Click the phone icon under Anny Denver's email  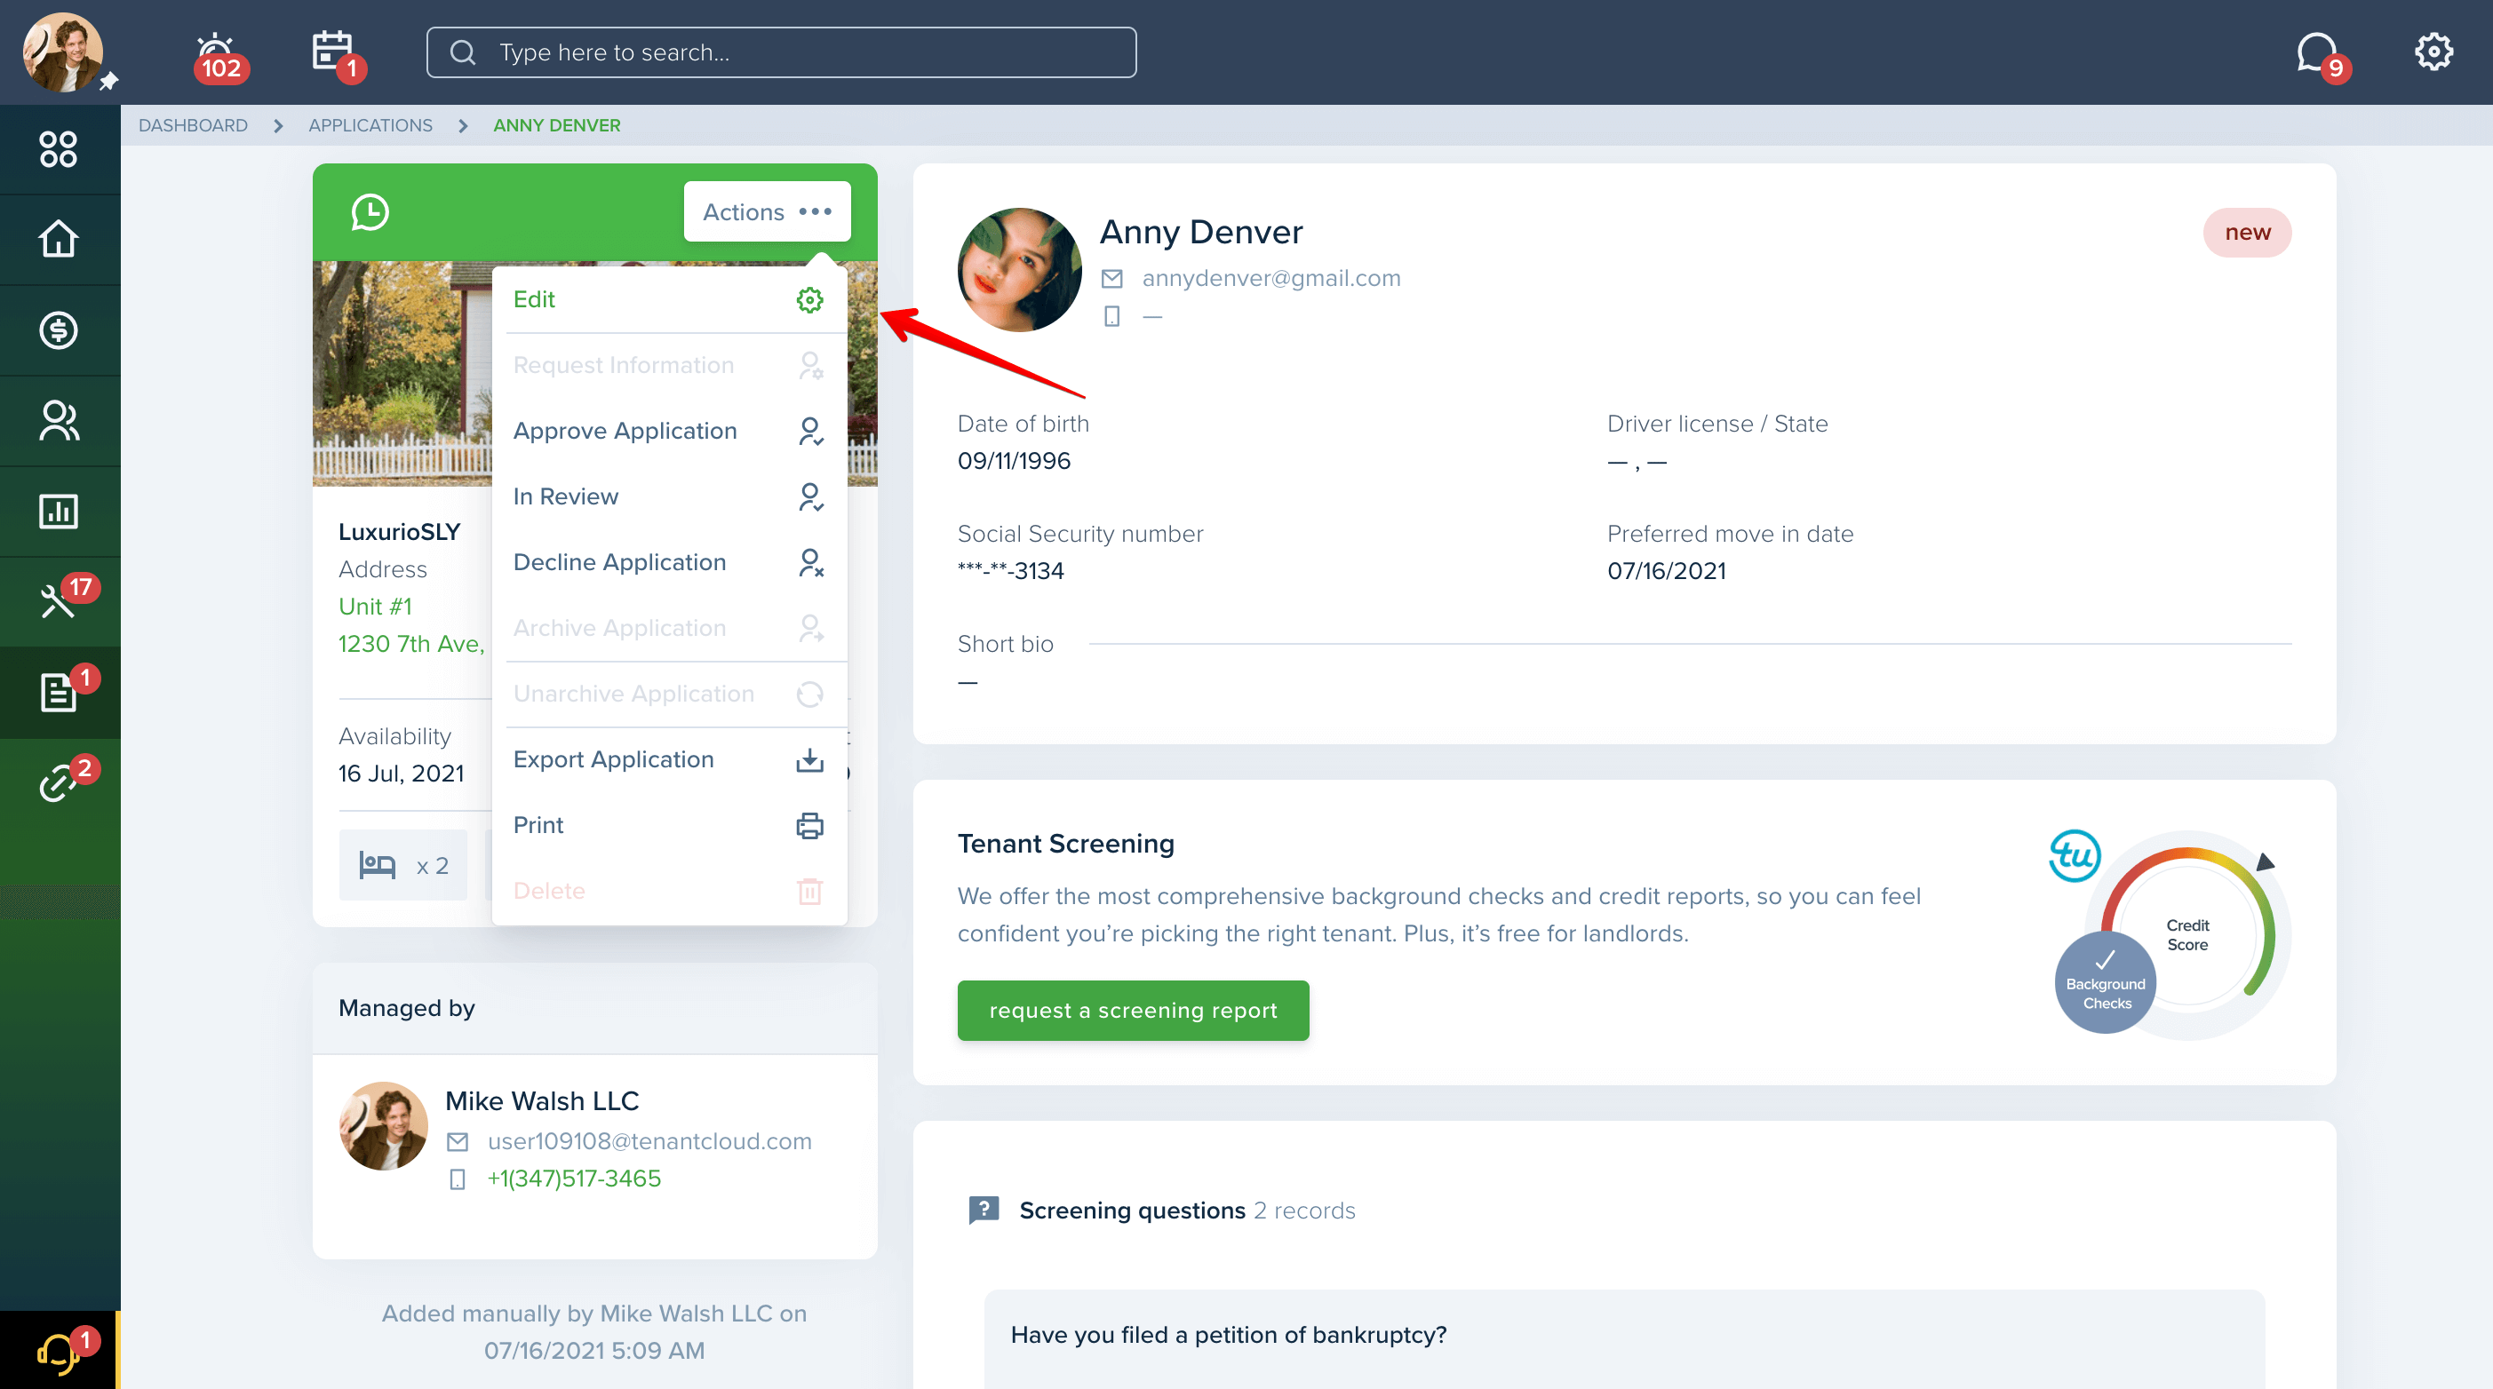(x=1112, y=316)
